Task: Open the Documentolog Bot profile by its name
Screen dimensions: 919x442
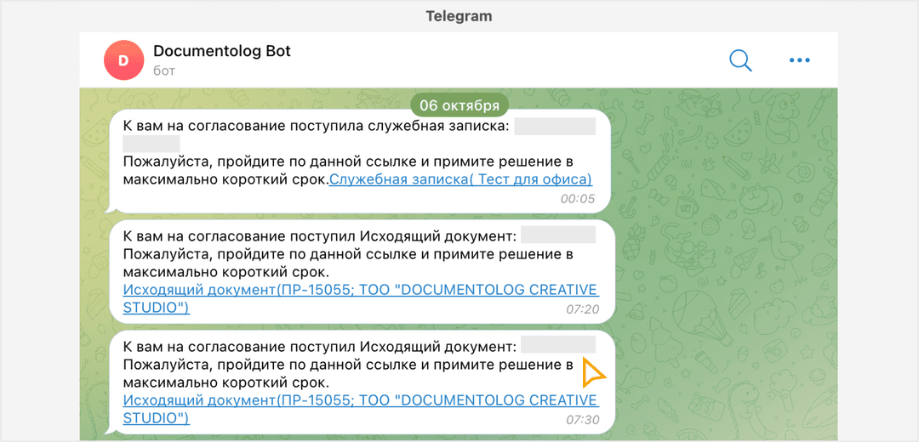Action: pyautogui.click(x=221, y=51)
